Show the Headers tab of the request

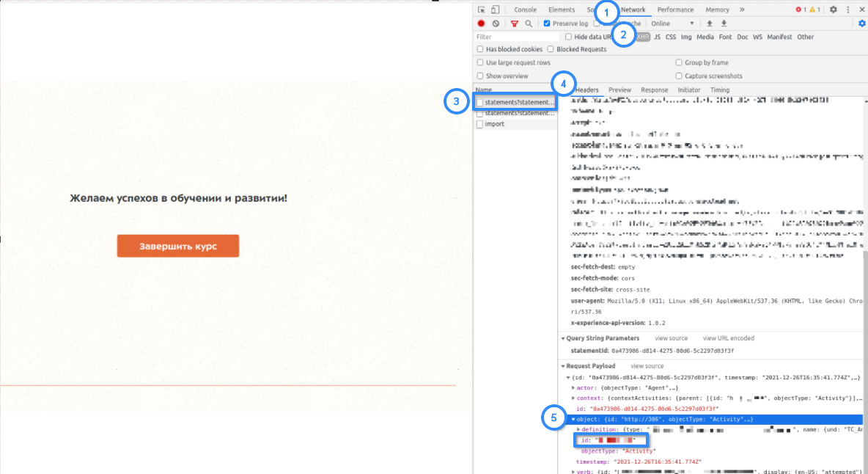click(x=586, y=90)
